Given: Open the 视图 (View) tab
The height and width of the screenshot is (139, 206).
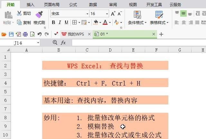Looking at the screenshot, I should [133, 5].
